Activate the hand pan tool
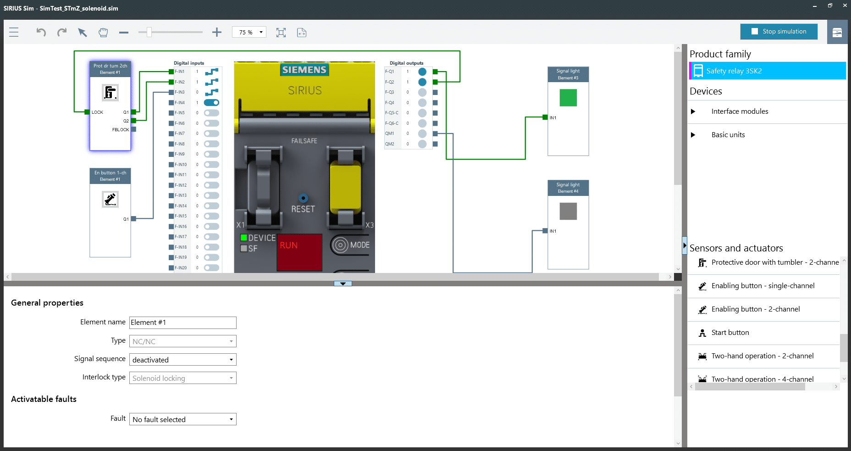 point(103,32)
